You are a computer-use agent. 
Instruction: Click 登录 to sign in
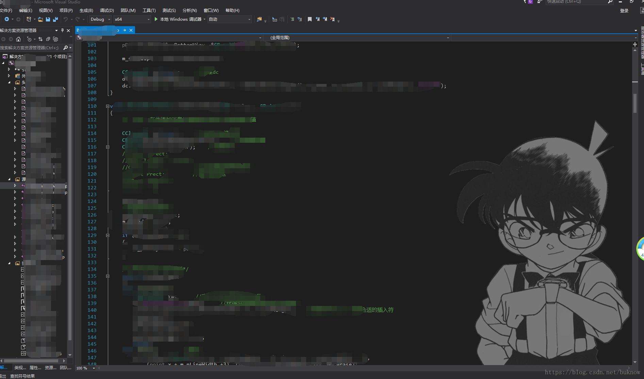tap(624, 11)
